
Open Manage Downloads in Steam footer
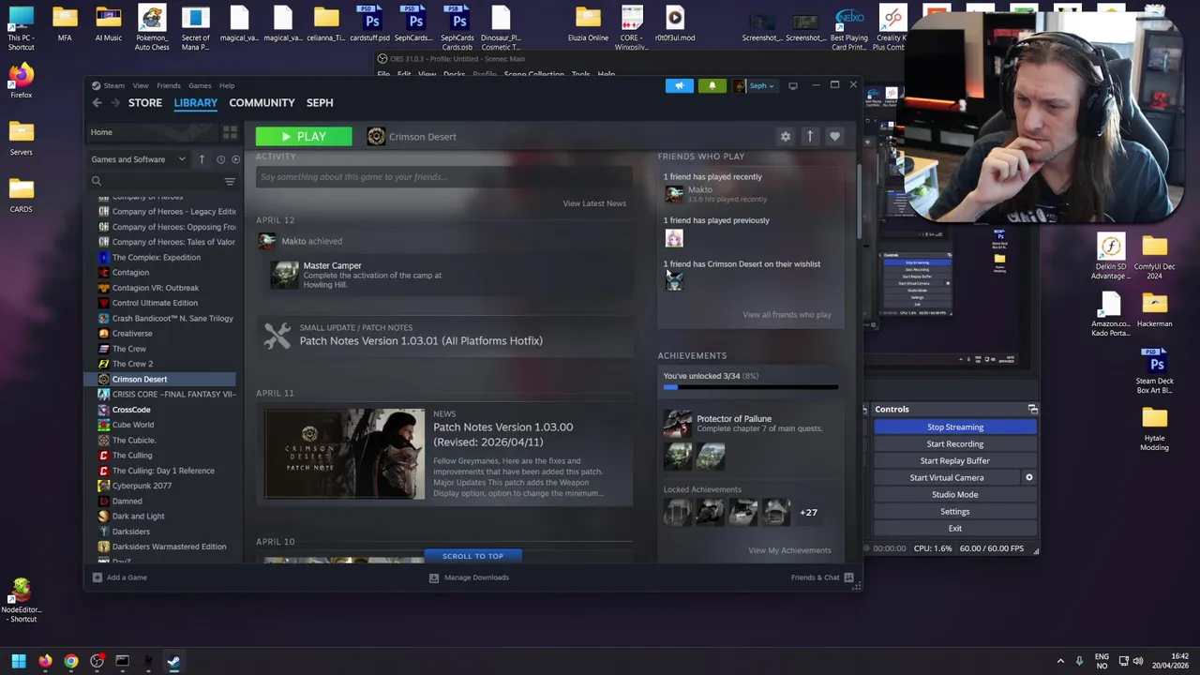coord(469,577)
